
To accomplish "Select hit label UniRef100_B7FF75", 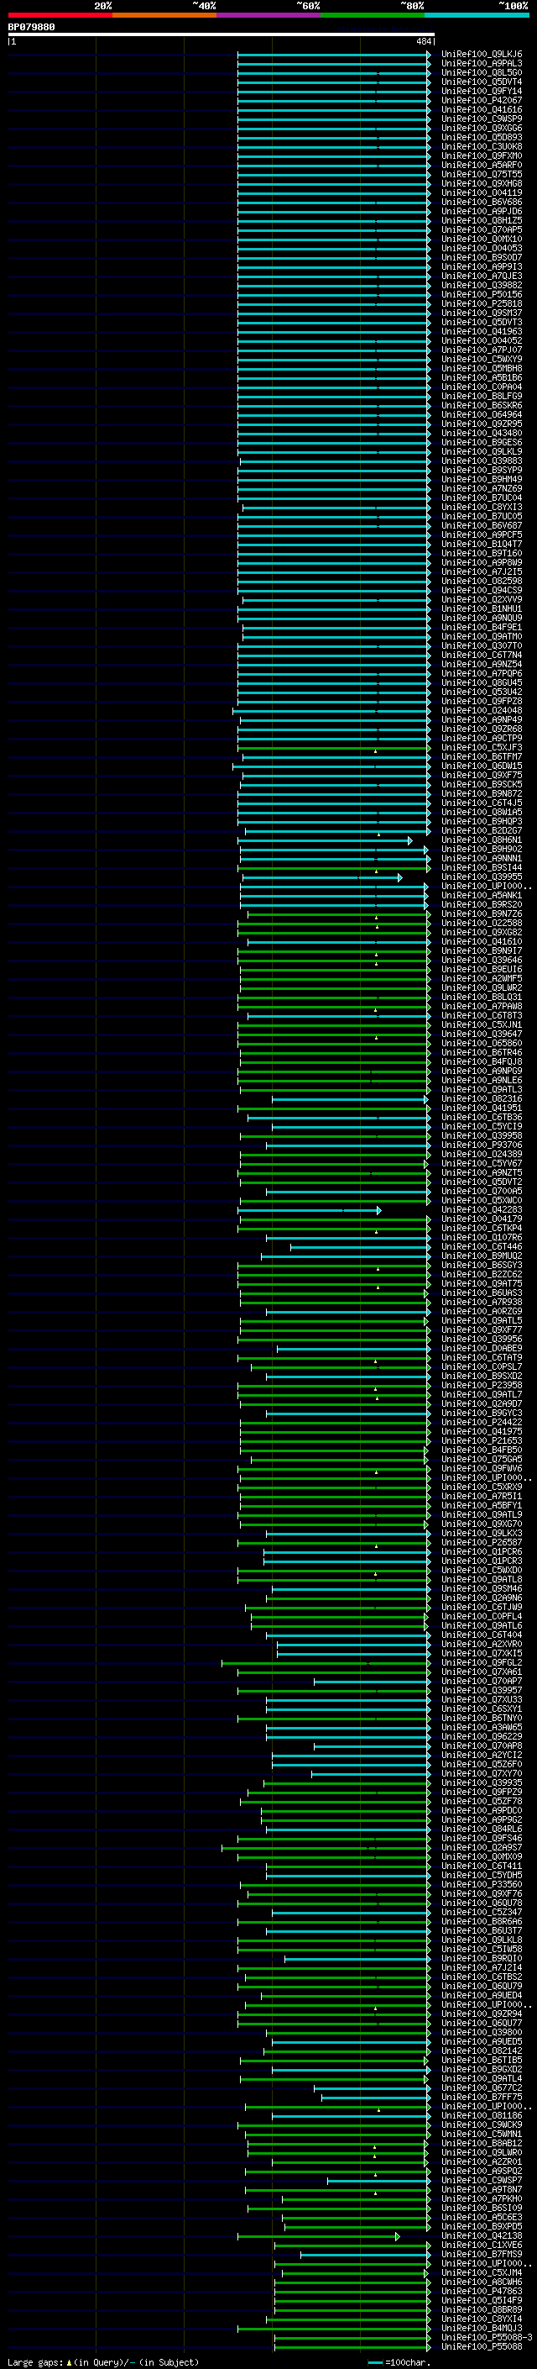I will tap(482, 2097).
